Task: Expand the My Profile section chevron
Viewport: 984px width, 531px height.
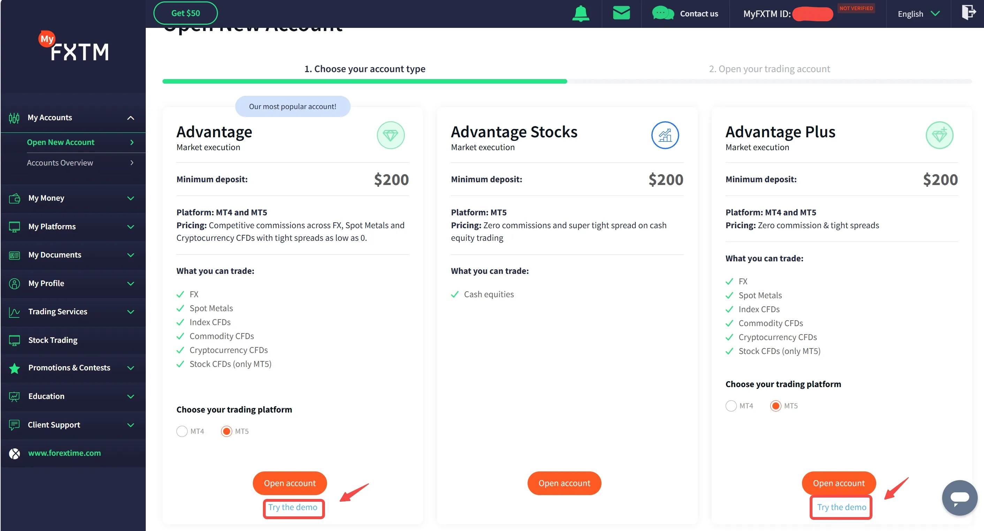Action: (131, 284)
